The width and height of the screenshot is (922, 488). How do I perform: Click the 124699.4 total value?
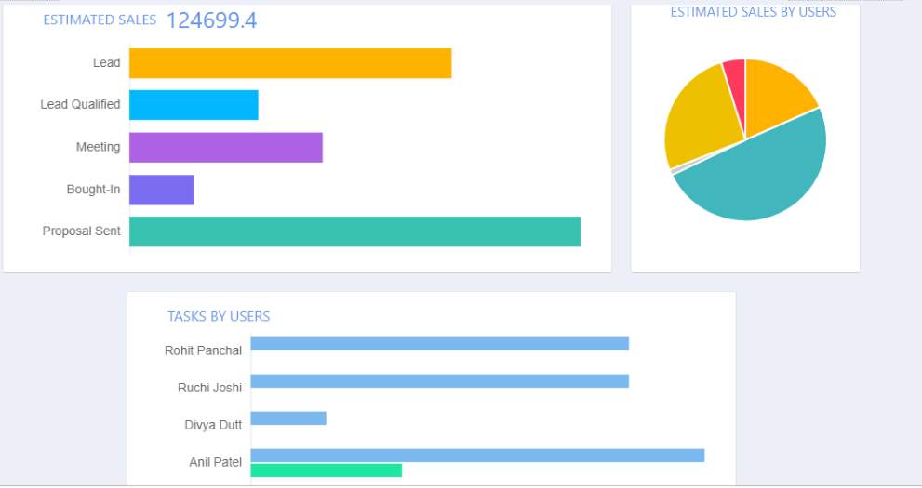(212, 20)
